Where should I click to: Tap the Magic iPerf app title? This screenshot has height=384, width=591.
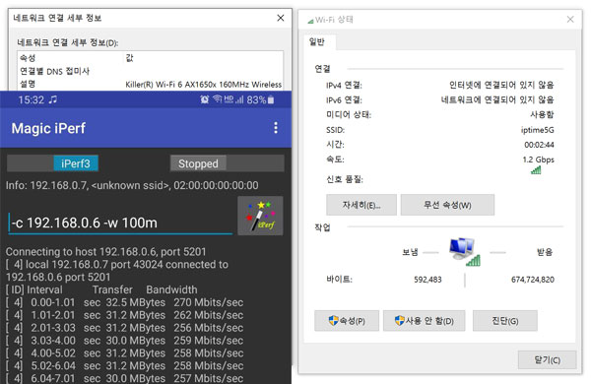coord(48,128)
